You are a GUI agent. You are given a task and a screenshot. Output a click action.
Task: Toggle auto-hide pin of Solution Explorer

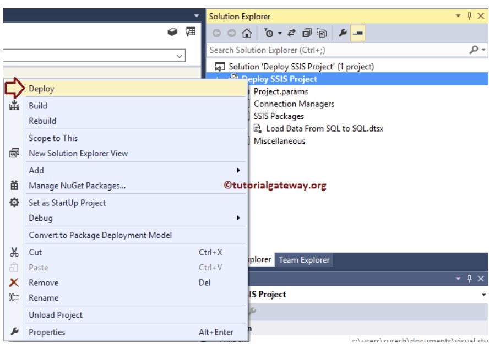click(469, 16)
